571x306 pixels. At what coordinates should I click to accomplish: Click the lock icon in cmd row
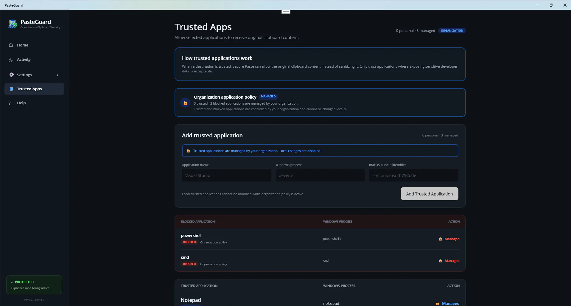[x=440, y=261]
